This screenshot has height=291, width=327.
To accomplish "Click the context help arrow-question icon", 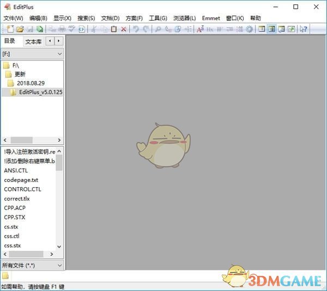I will coord(304,29).
